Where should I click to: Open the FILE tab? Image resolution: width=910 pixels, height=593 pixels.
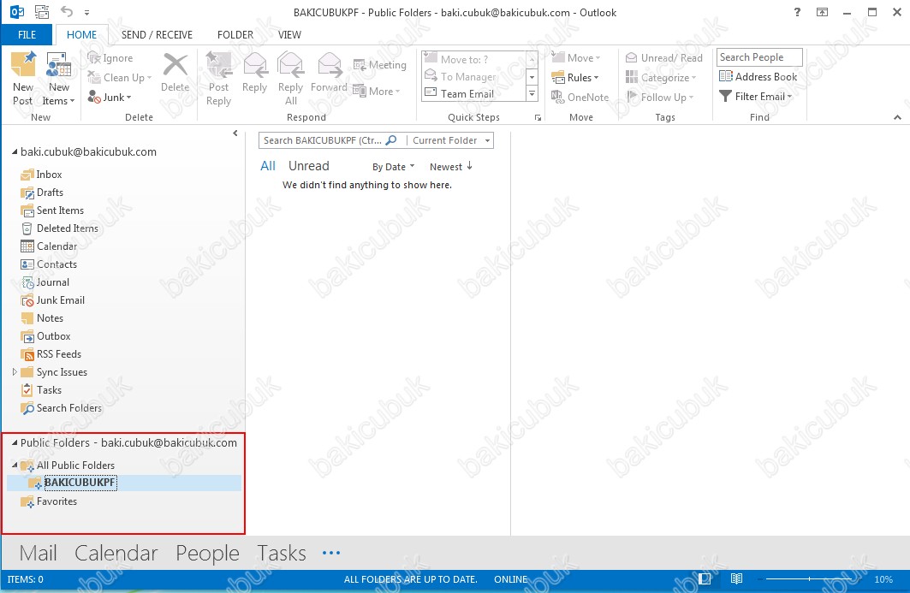[27, 35]
